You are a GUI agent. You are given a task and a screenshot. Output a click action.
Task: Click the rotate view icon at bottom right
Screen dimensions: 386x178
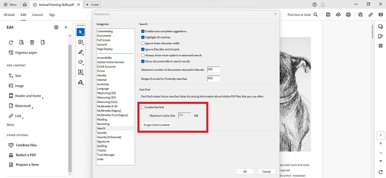381,172
